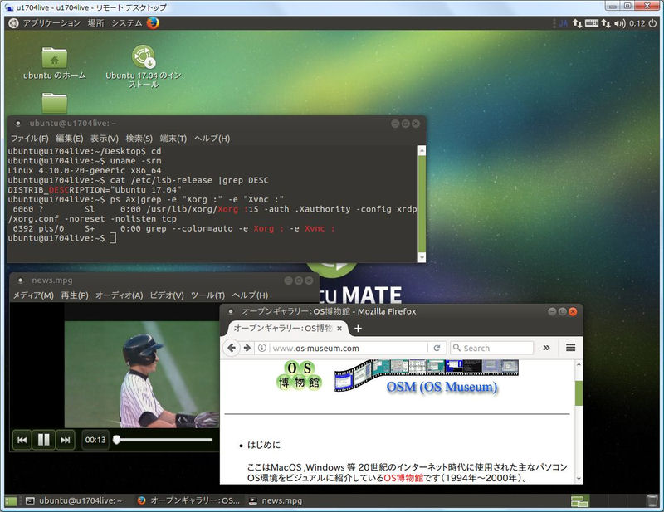Open the ビデオ(V) menu in the player
664x512 pixels.
tap(167, 295)
